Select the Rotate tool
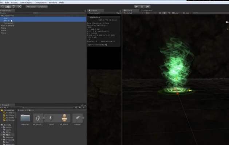229x145 pixels. pyautogui.click(x=14, y=7)
